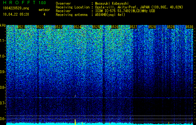Click the tall thick yellow meteor marker at bottom

pyautogui.click(x=75, y=122)
